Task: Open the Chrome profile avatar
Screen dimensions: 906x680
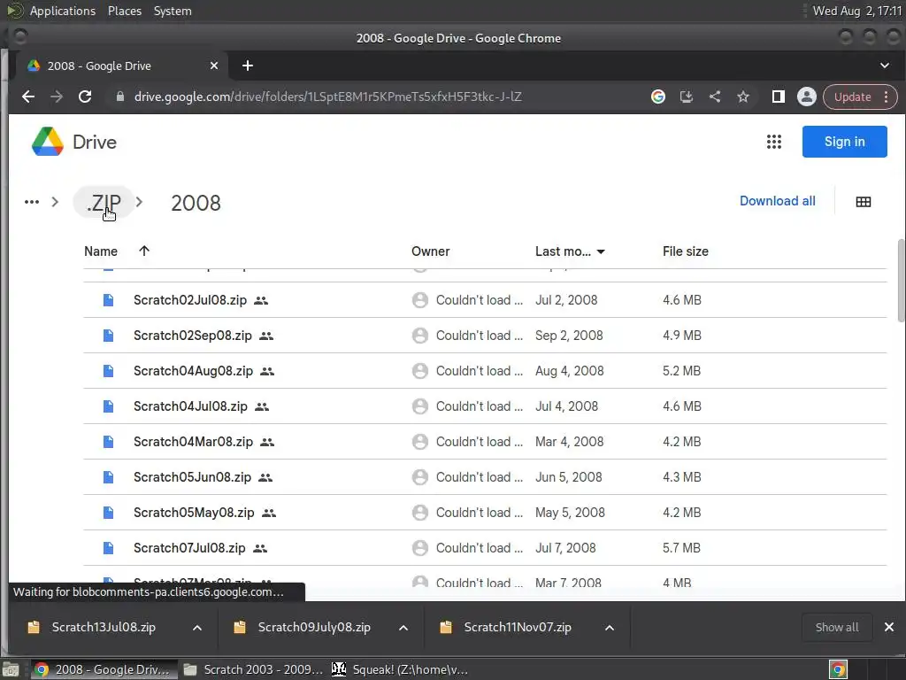Action: pos(807,97)
